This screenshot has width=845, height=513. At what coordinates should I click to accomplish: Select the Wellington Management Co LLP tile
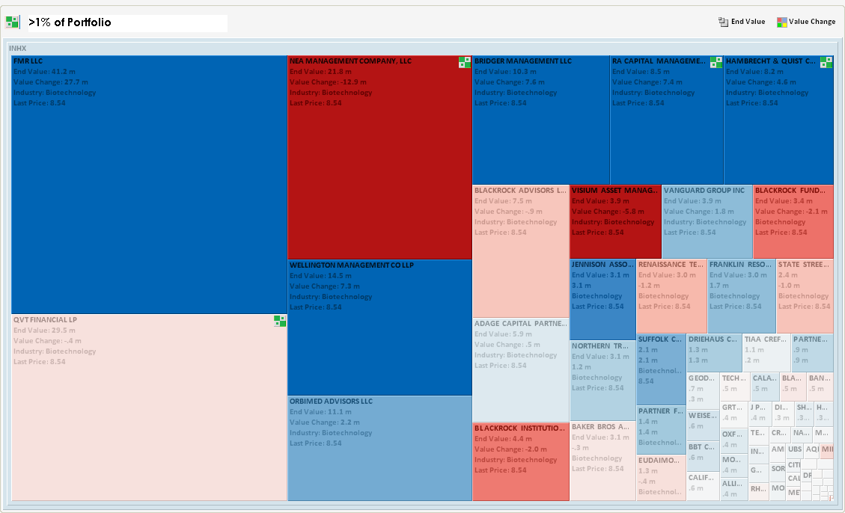pyautogui.click(x=380, y=328)
